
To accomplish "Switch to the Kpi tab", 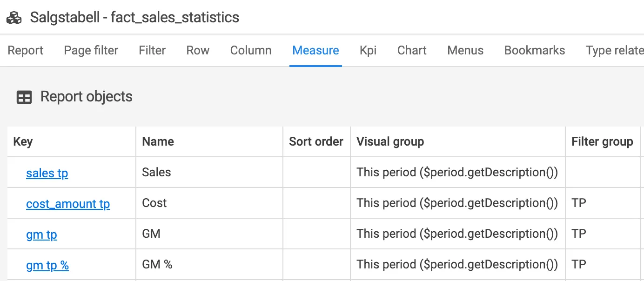I will (x=368, y=50).
